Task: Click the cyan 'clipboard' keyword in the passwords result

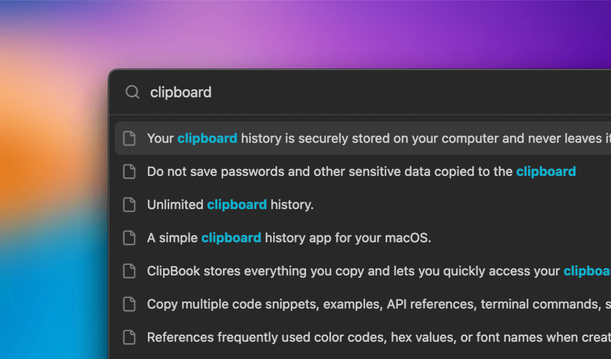Action: pos(546,171)
